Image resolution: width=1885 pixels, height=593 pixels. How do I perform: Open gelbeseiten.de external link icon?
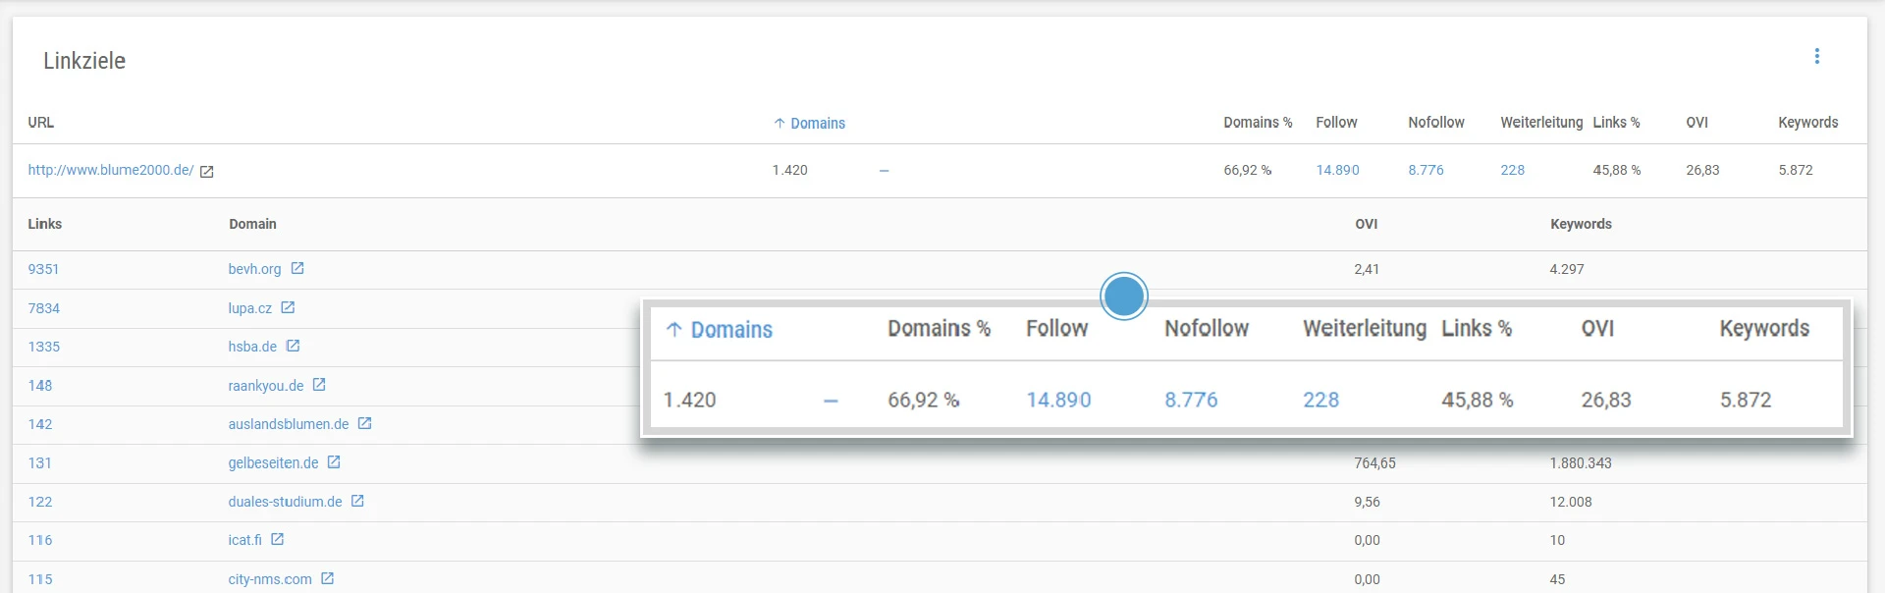[334, 462]
